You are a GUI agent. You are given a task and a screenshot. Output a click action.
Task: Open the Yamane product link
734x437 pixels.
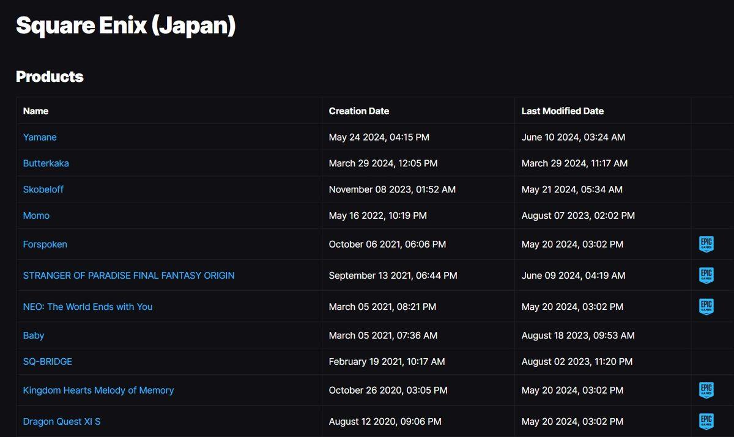(40, 138)
